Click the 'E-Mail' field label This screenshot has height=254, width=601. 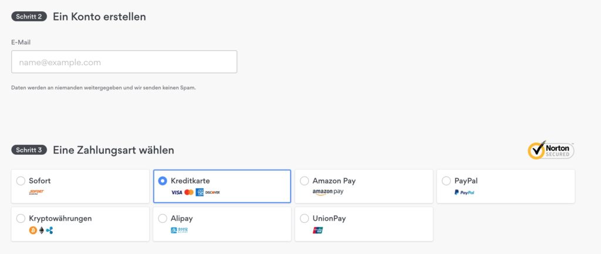point(21,42)
